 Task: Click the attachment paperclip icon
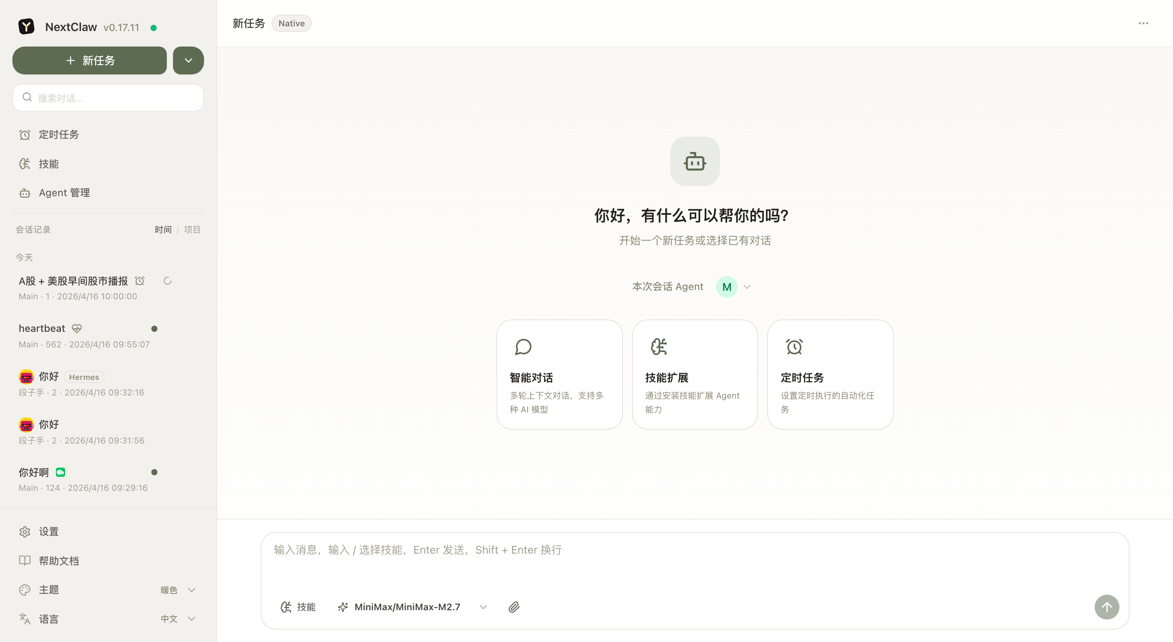pyautogui.click(x=514, y=607)
